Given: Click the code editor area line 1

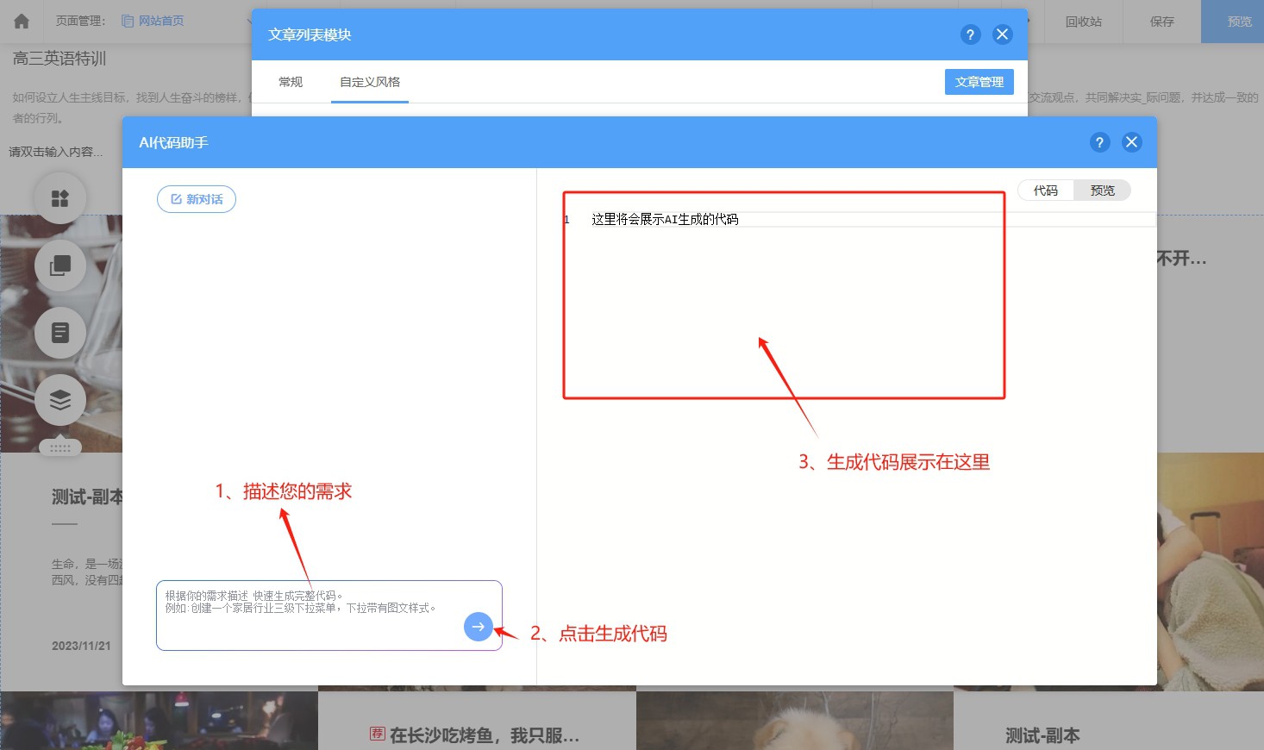Looking at the screenshot, I should coord(776,220).
